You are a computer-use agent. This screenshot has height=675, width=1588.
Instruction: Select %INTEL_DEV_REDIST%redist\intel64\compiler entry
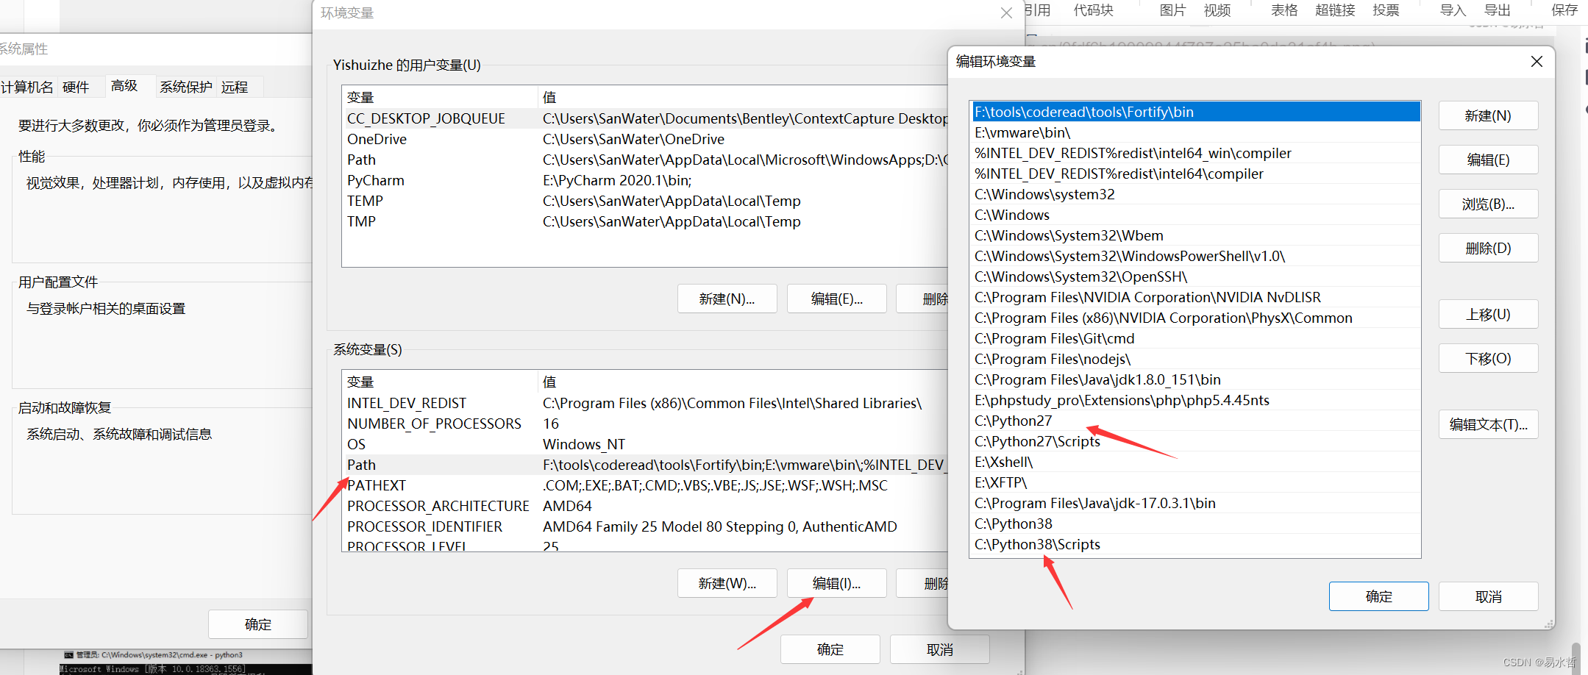(1195, 174)
